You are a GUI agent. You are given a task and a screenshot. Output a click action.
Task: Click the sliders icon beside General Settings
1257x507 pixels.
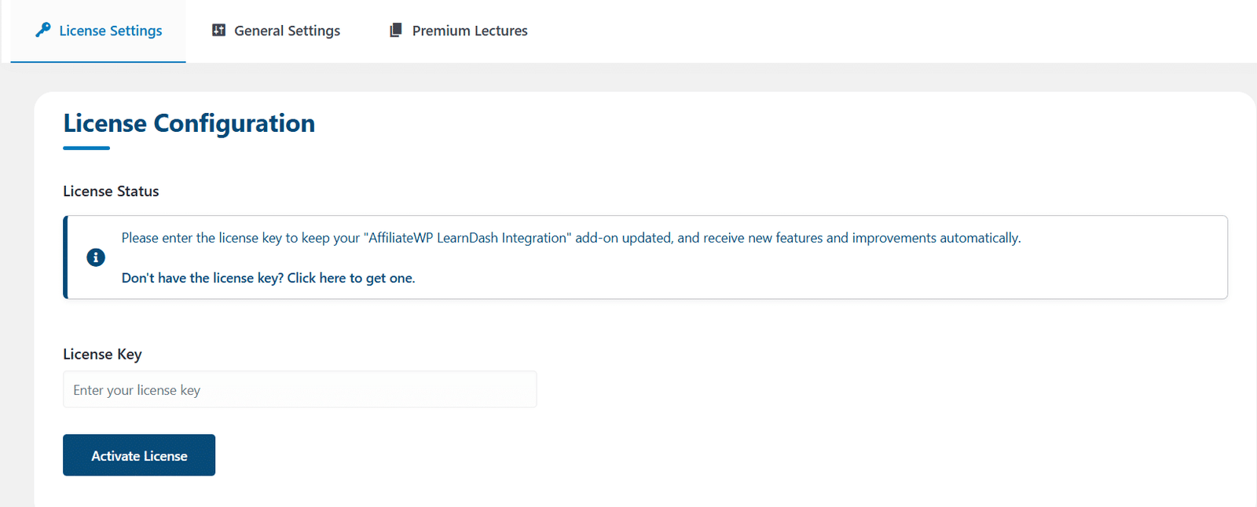tap(219, 30)
